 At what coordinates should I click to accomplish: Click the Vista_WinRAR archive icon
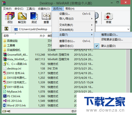[x=5, y=59]
